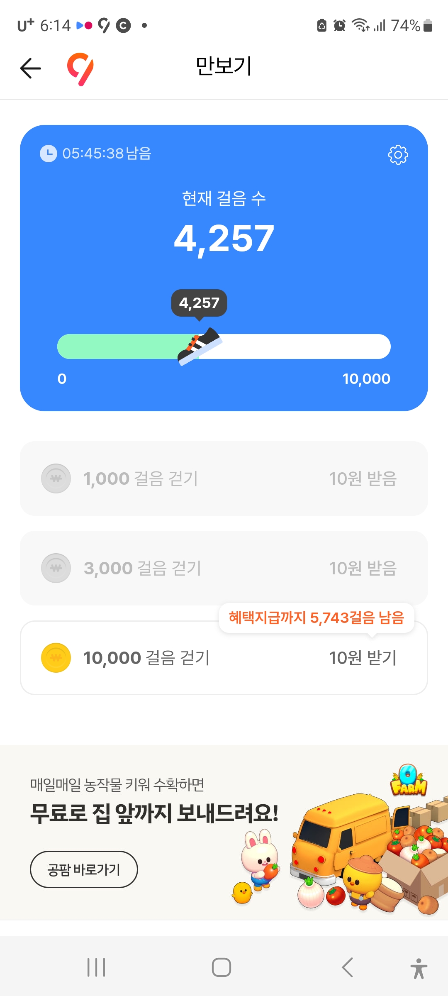This screenshot has height=996, width=448.
Task: Tap gray coin on 1,000 걸음 row
Action: click(x=56, y=478)
